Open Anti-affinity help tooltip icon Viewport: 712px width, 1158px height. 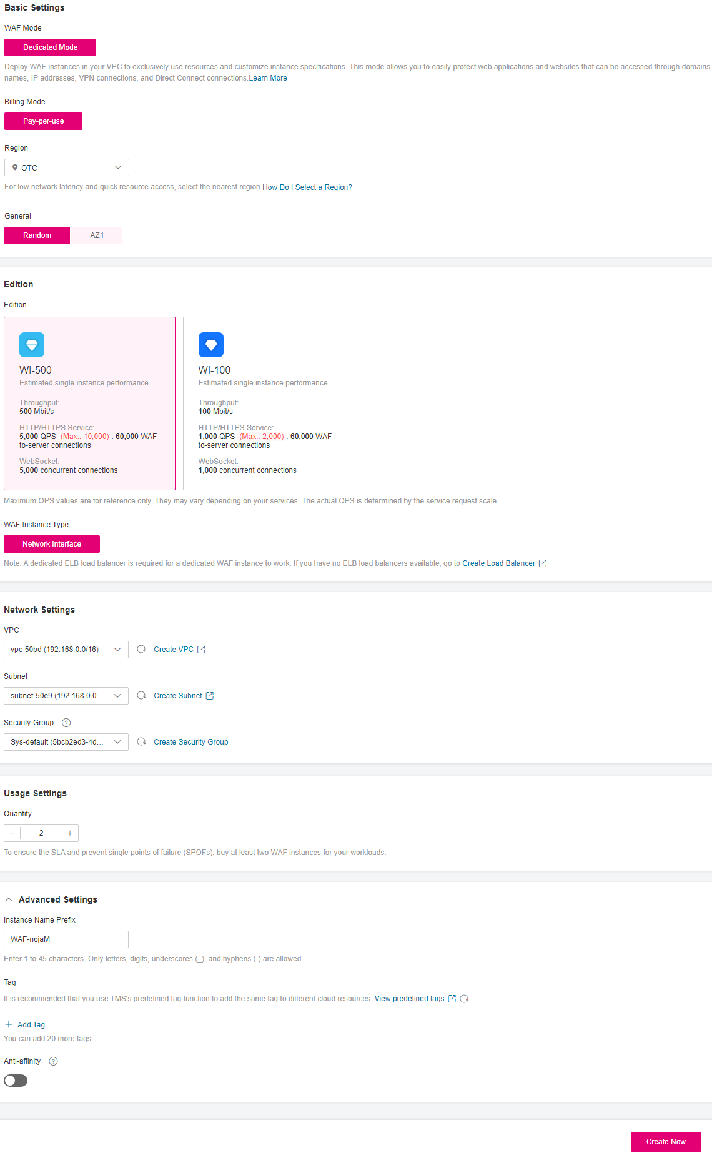53,1061
